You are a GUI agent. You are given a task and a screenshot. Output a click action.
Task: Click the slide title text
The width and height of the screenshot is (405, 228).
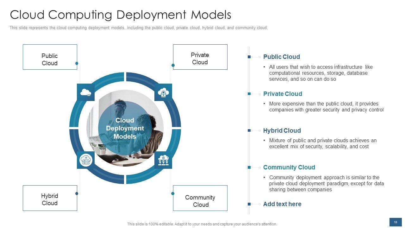point(121,15)
